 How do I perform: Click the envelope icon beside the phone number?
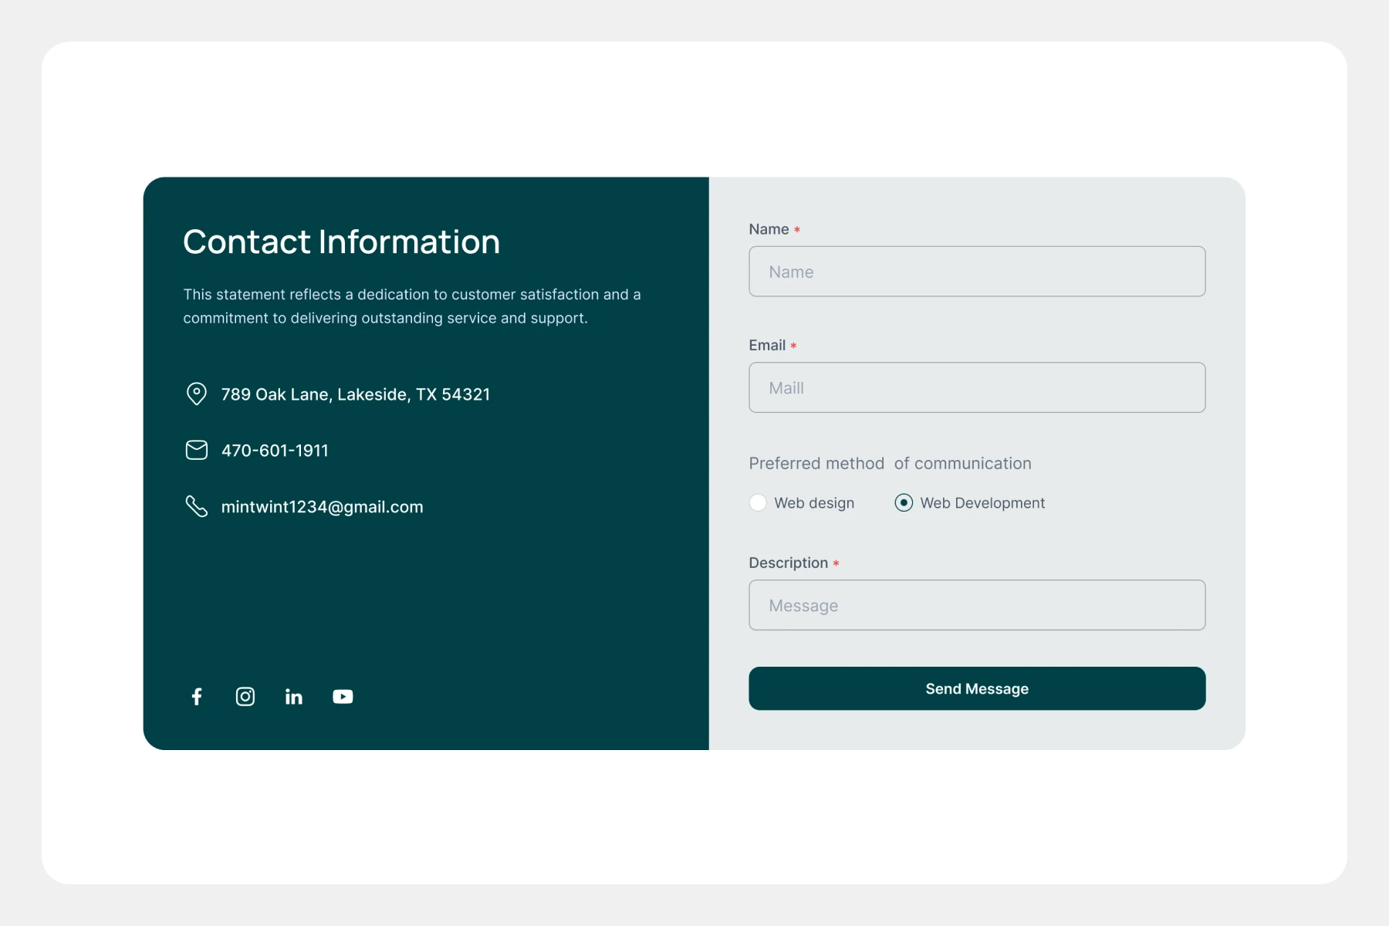coord(197,450)
